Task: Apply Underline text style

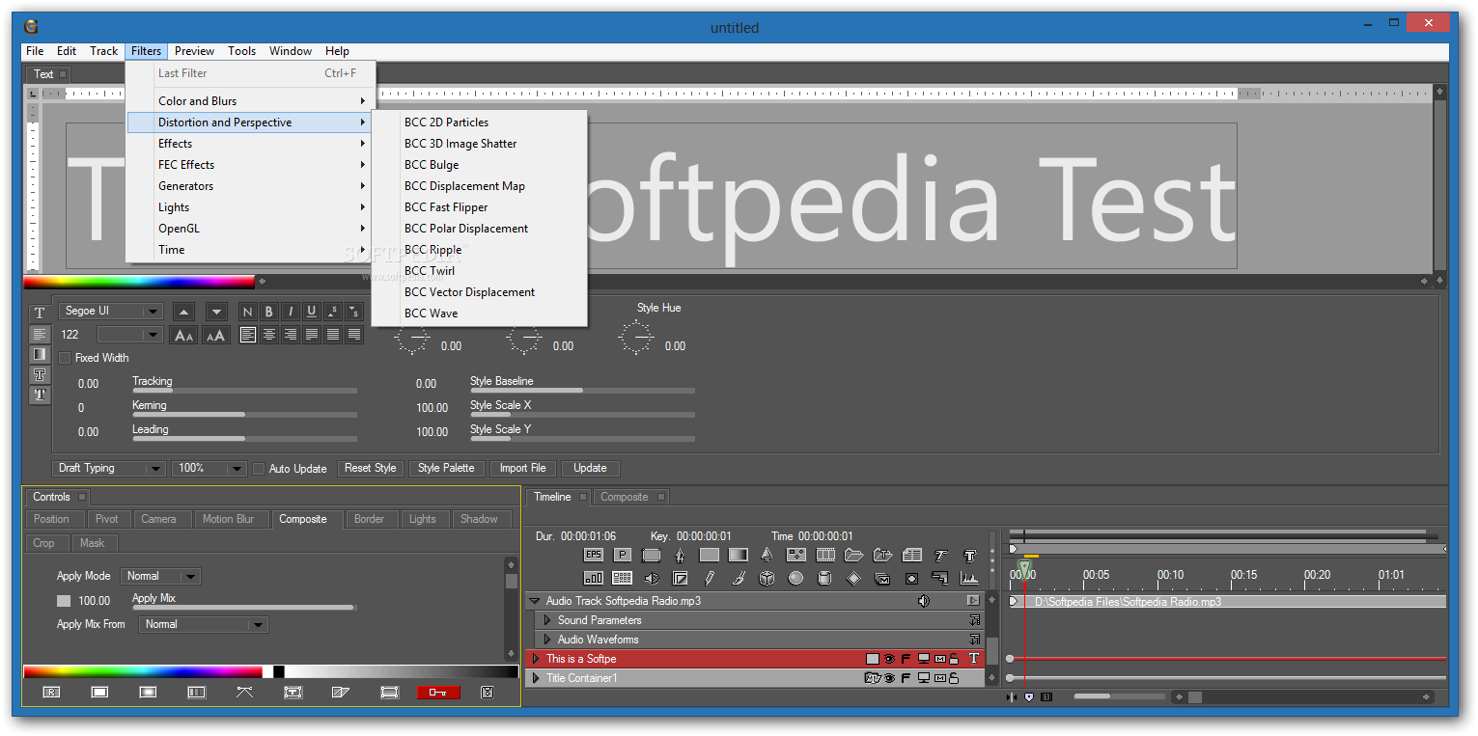Action: pyautogui.click(x=312, y=311)
